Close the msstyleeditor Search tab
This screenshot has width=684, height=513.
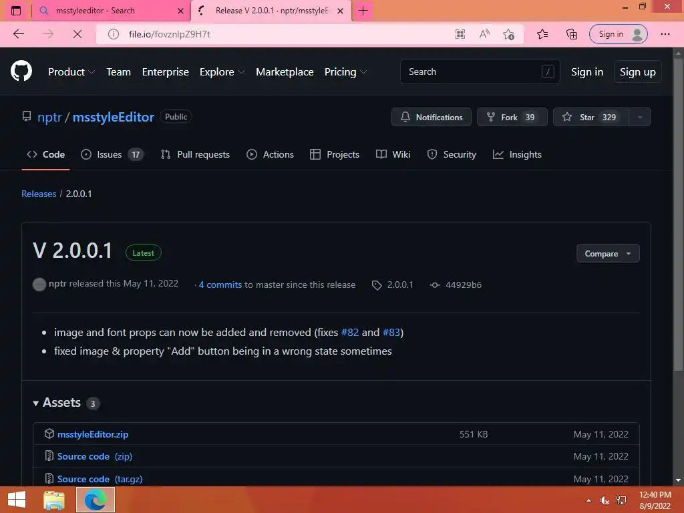click(x=180, y=11)
